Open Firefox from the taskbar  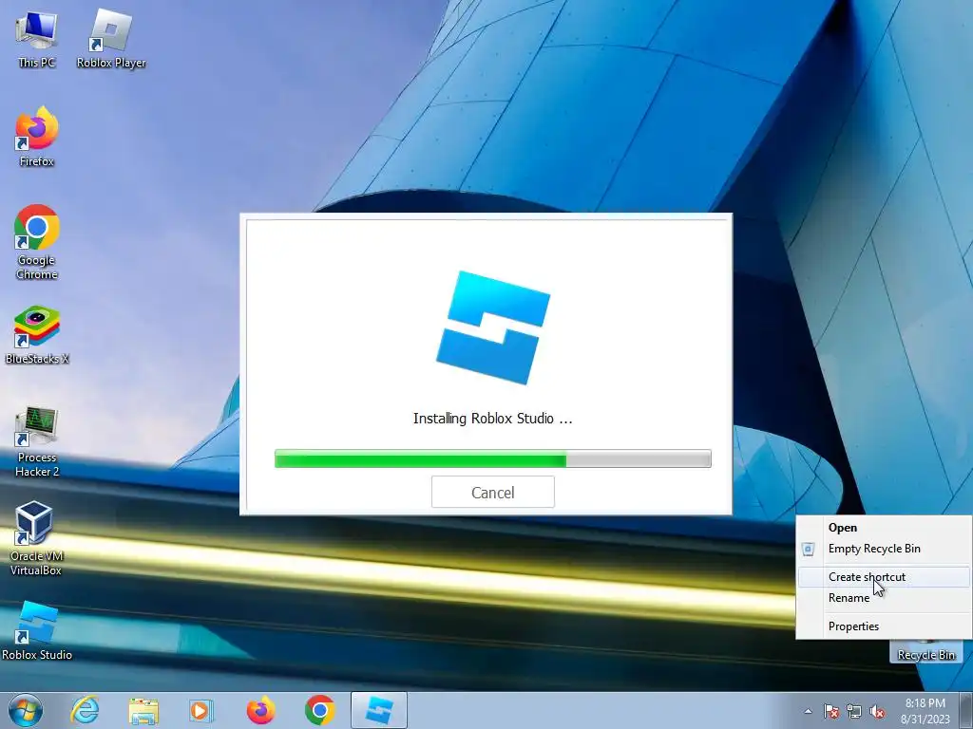click(x=260, y=710)
